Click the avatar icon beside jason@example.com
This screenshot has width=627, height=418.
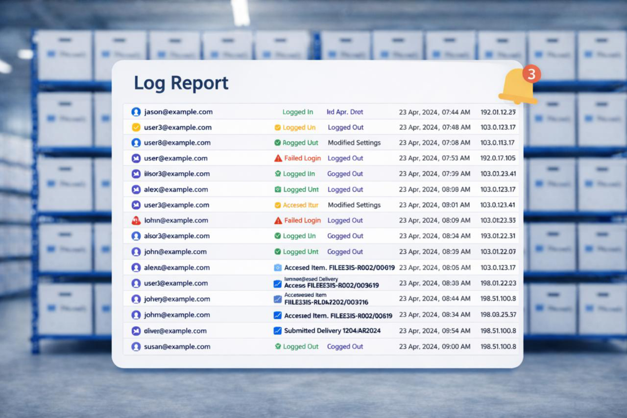point(136,112)
